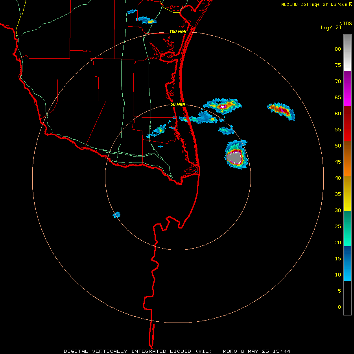354x354 pixels.
Task: Click the KBRO radar site identifier
Action: tap(230, 351)
